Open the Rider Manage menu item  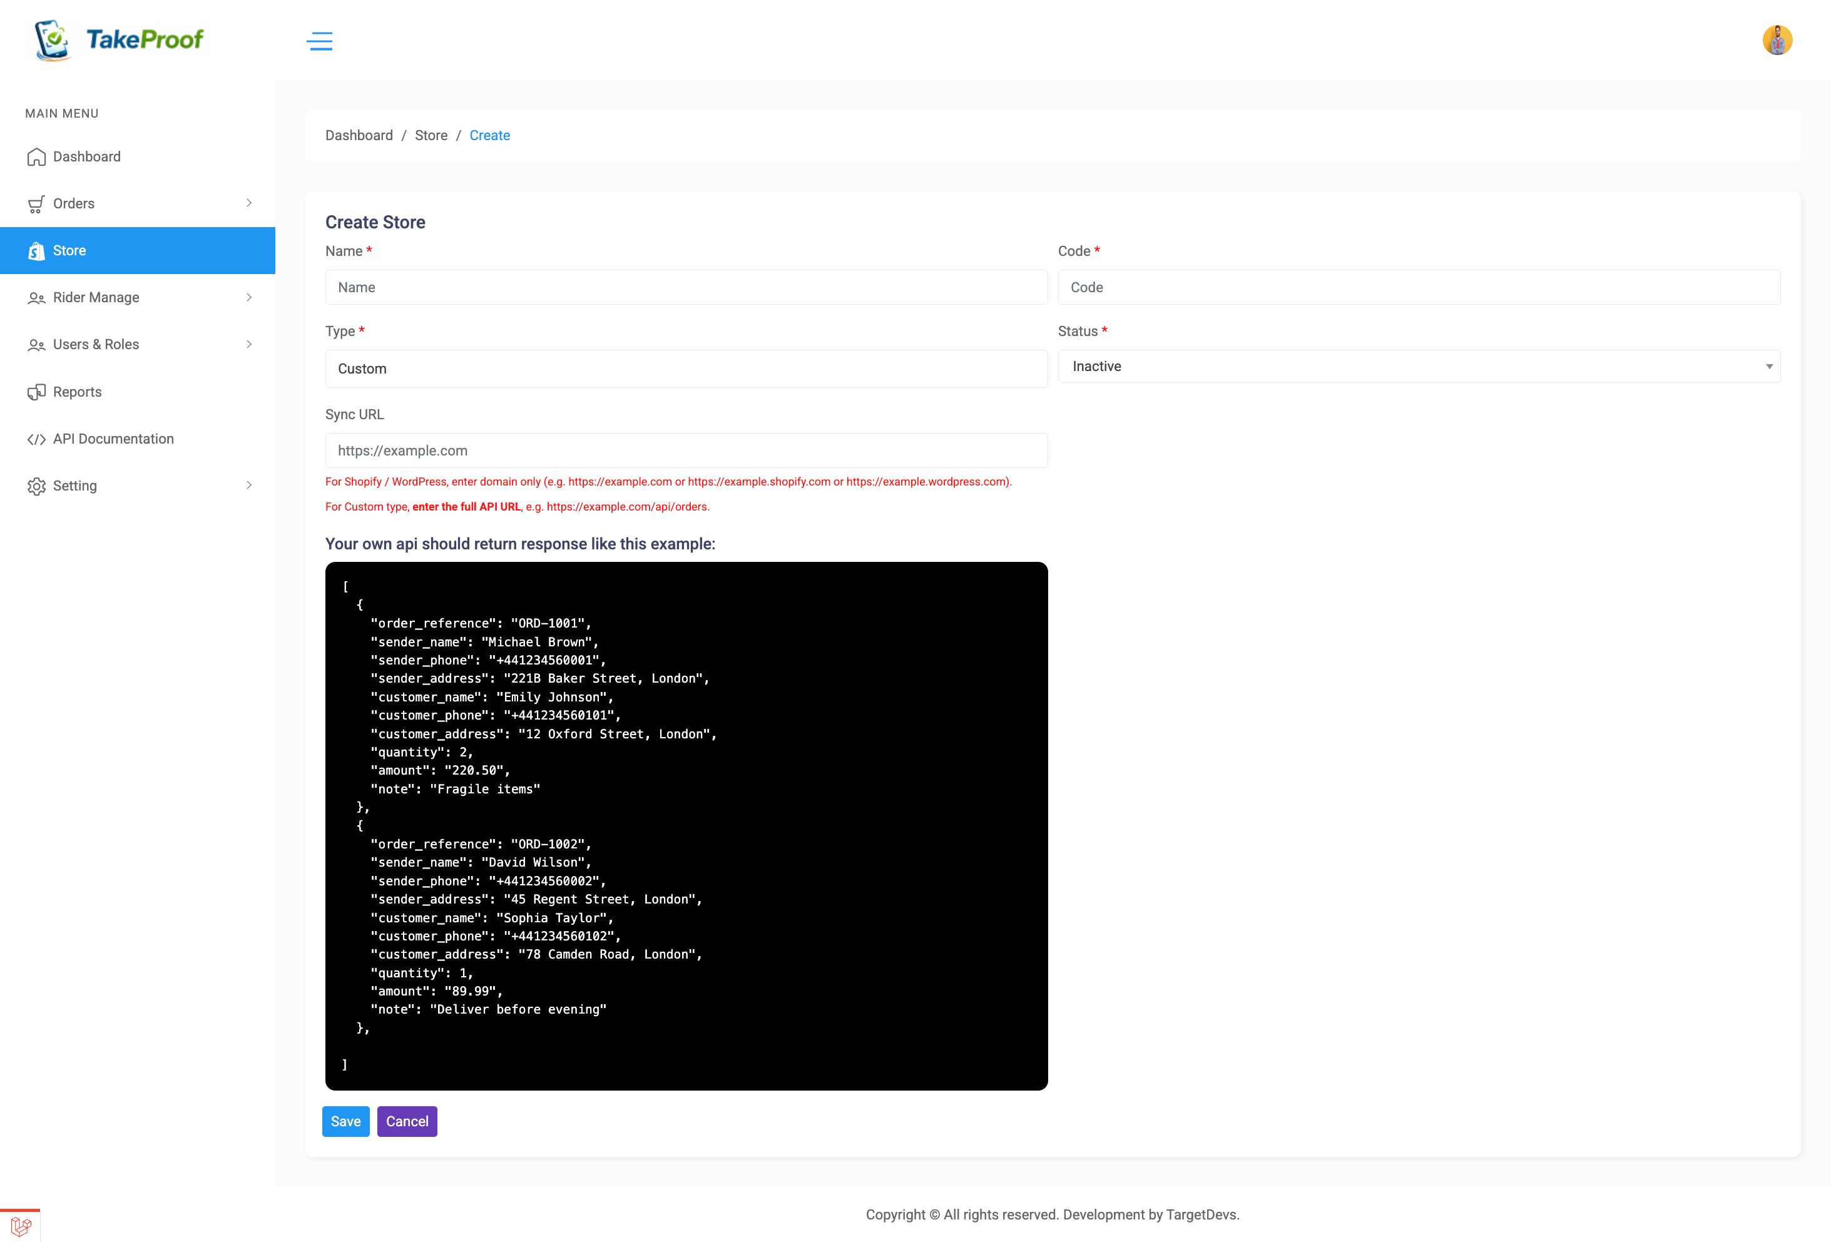pos(138,298)
